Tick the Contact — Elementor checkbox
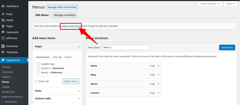Screen dimensions: 240x105 [x=38, y=68]
